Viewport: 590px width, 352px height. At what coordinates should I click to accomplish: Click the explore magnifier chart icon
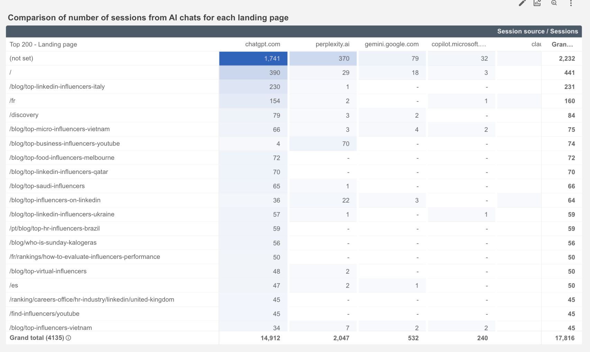[554, 3]
